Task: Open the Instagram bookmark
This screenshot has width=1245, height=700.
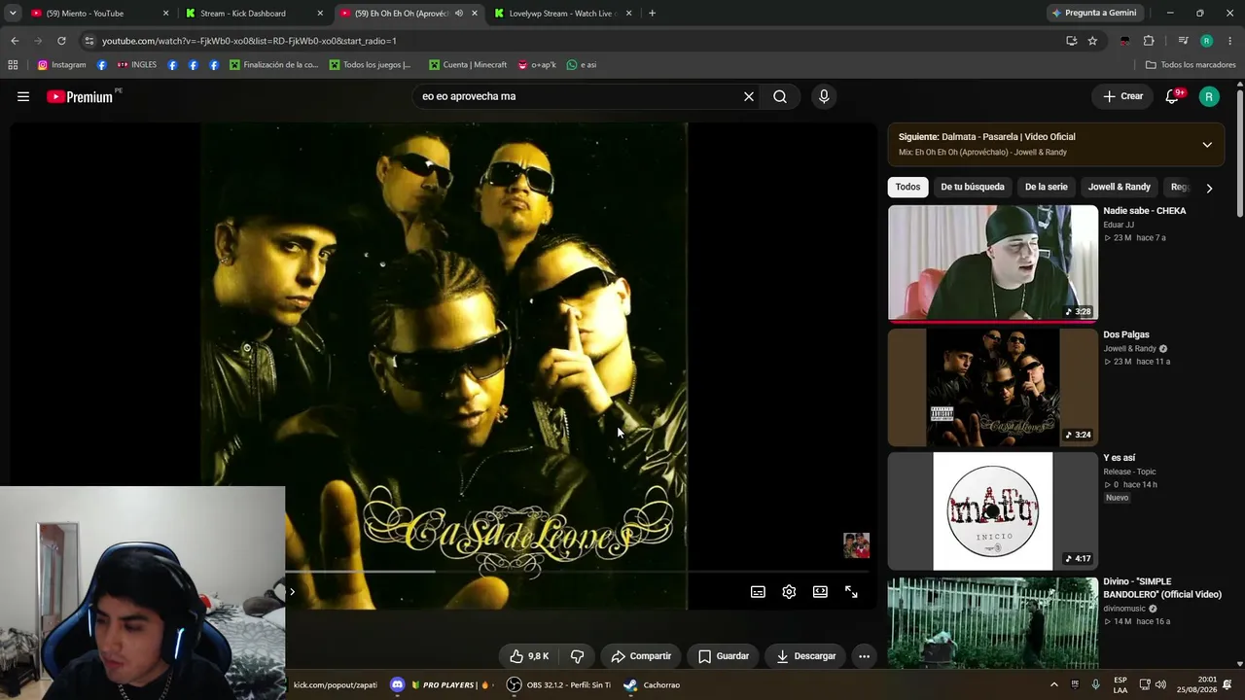Action: click(61, 65)
